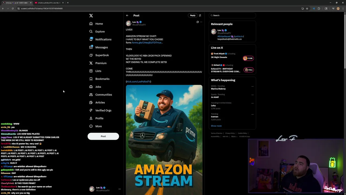Click the white Post button in the sidebar
346x195 pixels.
103,136
